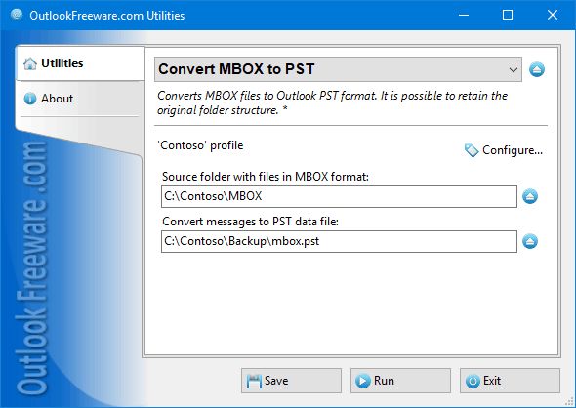Click the blue info icon beside About

[30, 99]
